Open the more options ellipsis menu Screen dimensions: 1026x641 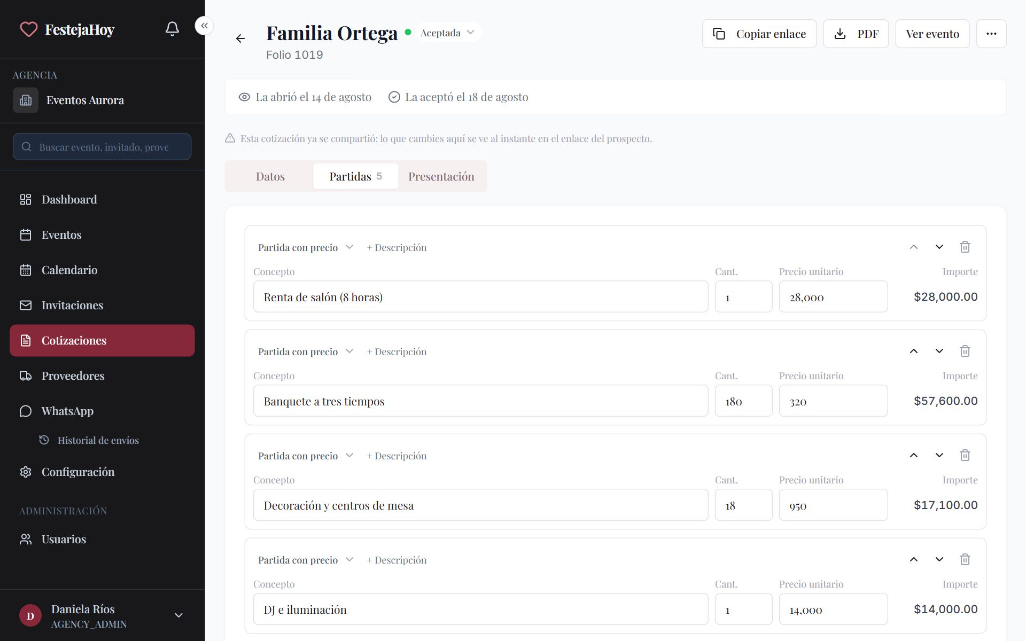point(991,34)
